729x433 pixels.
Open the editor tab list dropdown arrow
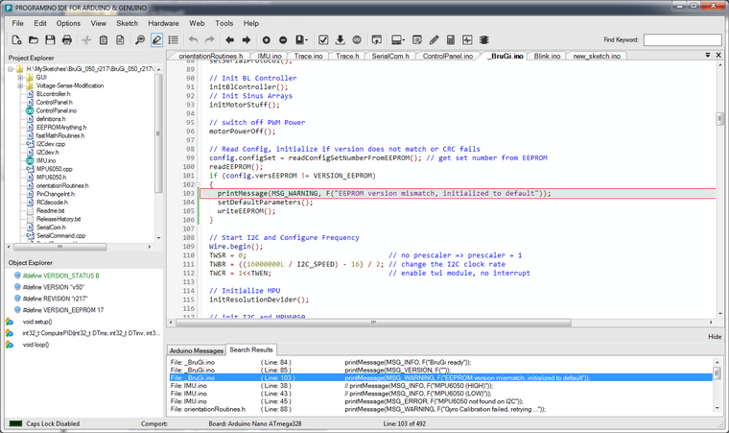708,55
